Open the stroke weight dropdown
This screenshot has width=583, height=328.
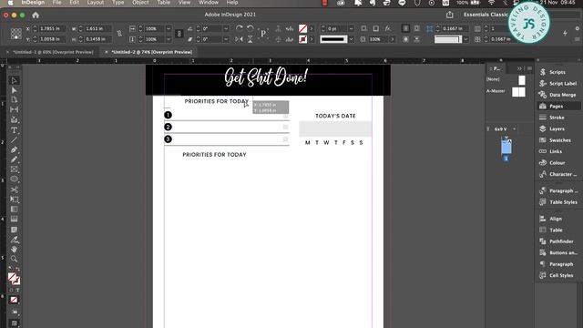pyautogui.click(x=351, y=28)
